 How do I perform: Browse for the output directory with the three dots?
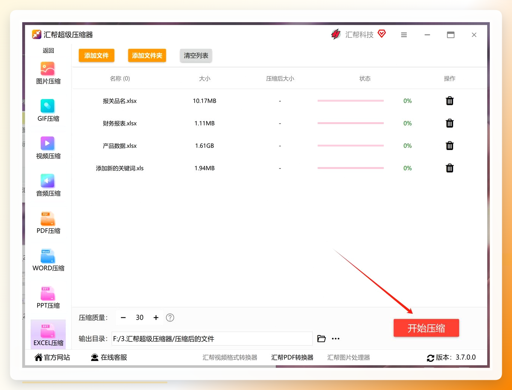coord(336,338)
